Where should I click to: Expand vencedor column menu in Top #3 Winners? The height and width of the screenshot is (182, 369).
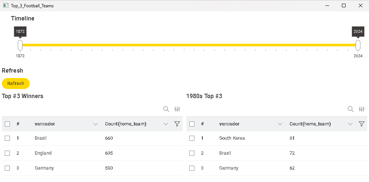[x=96, y=124]
